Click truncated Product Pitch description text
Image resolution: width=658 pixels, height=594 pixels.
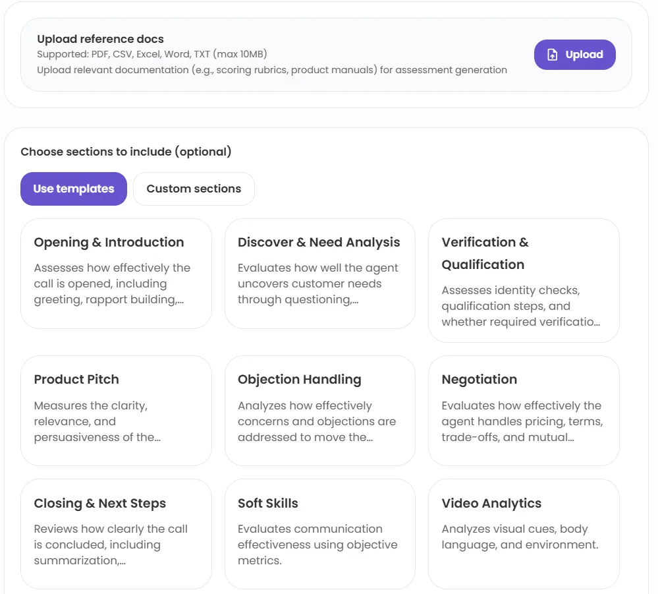point(97,421)
